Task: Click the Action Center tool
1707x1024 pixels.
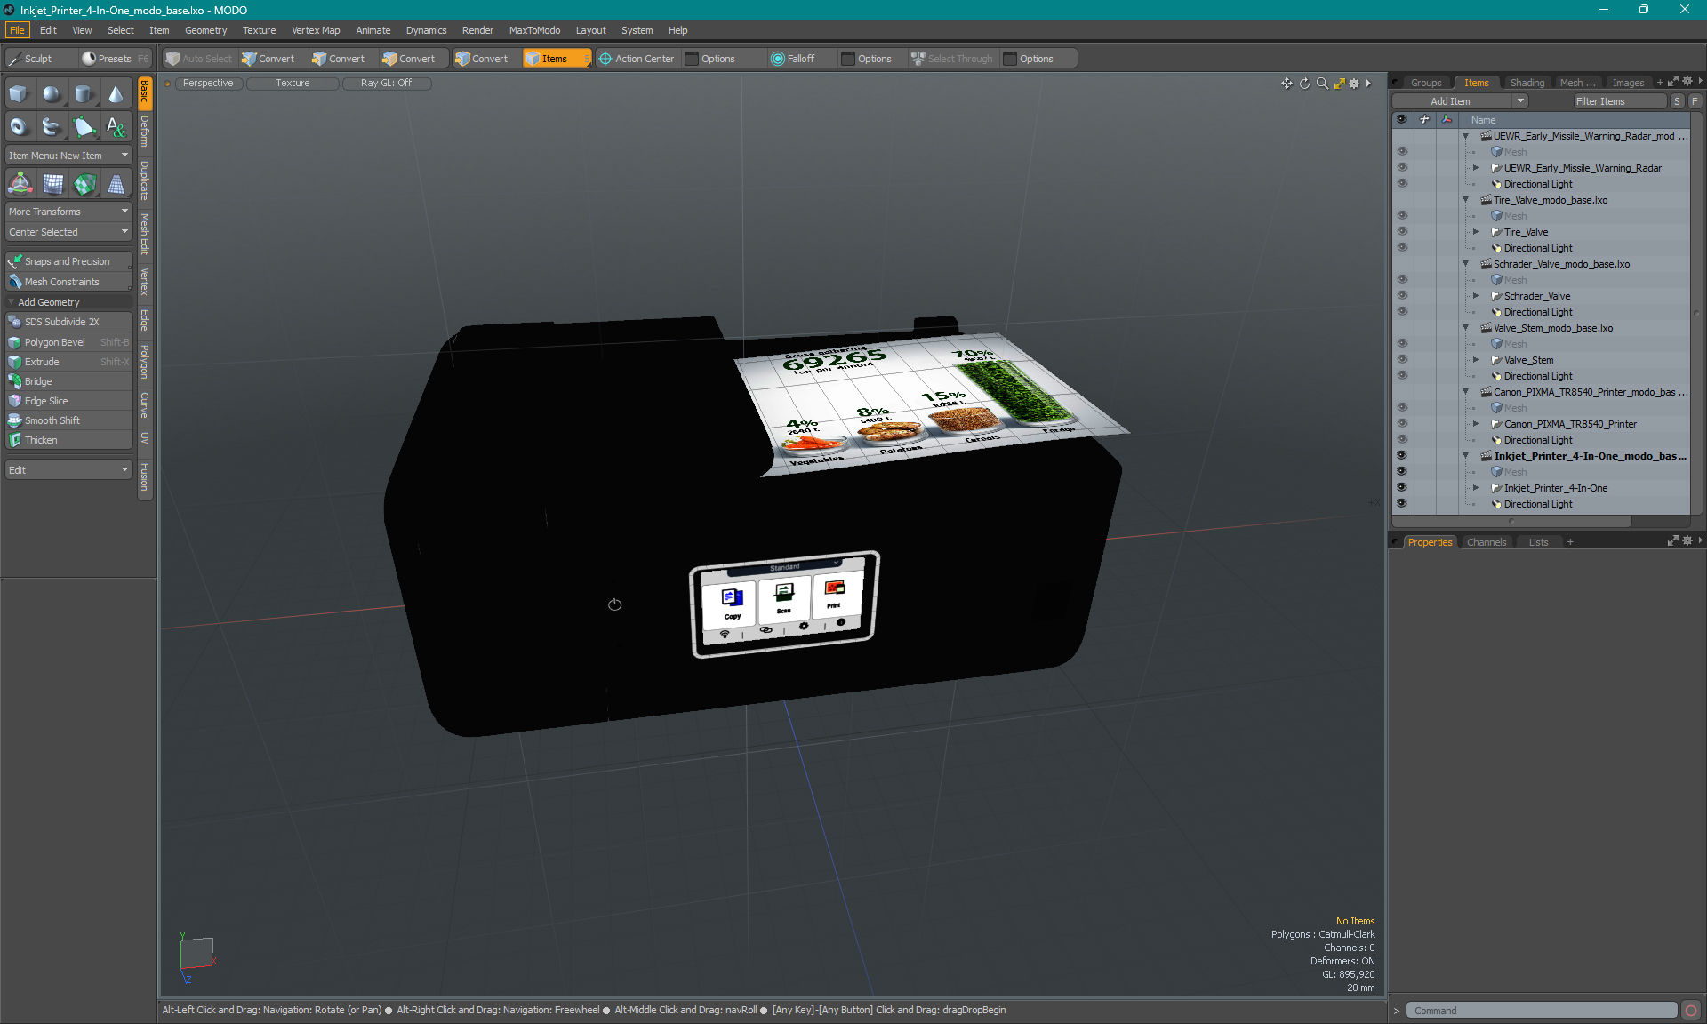Action: click(x=637, y=59)
